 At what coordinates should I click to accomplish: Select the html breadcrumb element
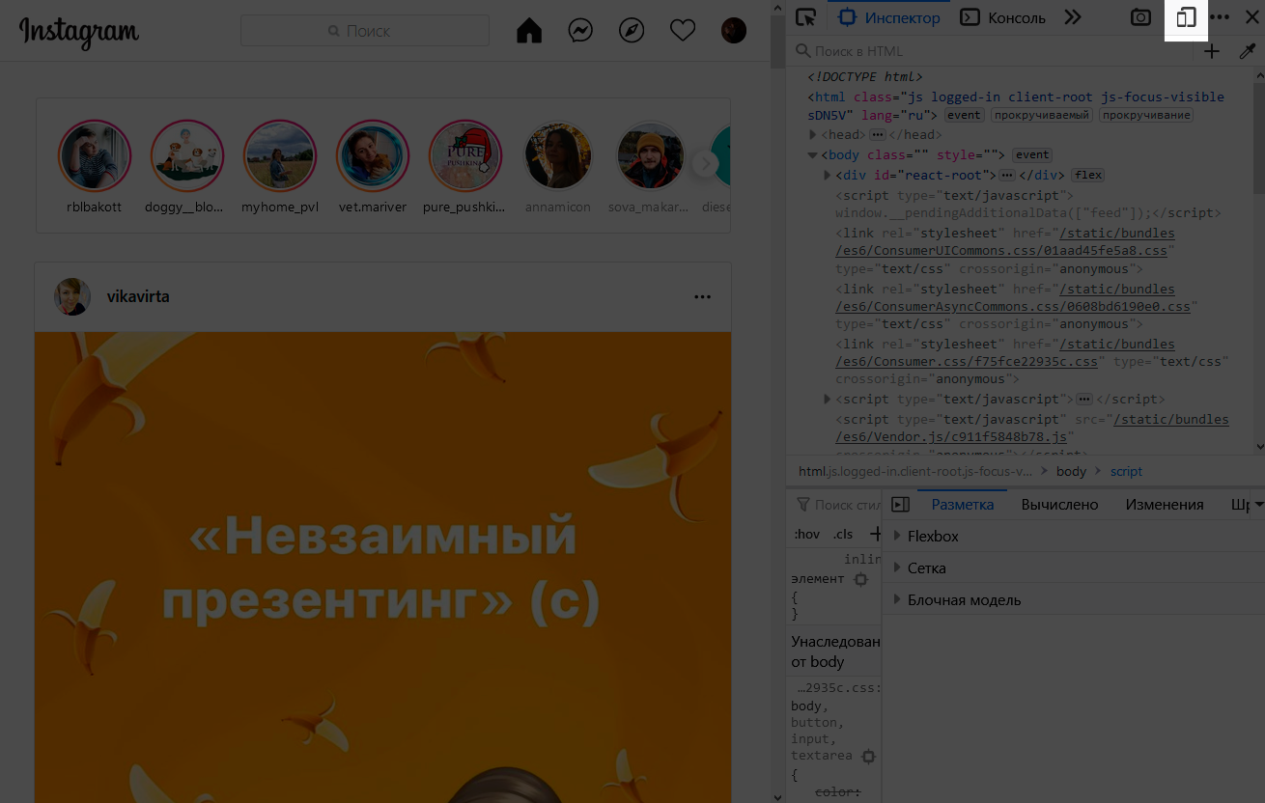click(x=914, y=472)
